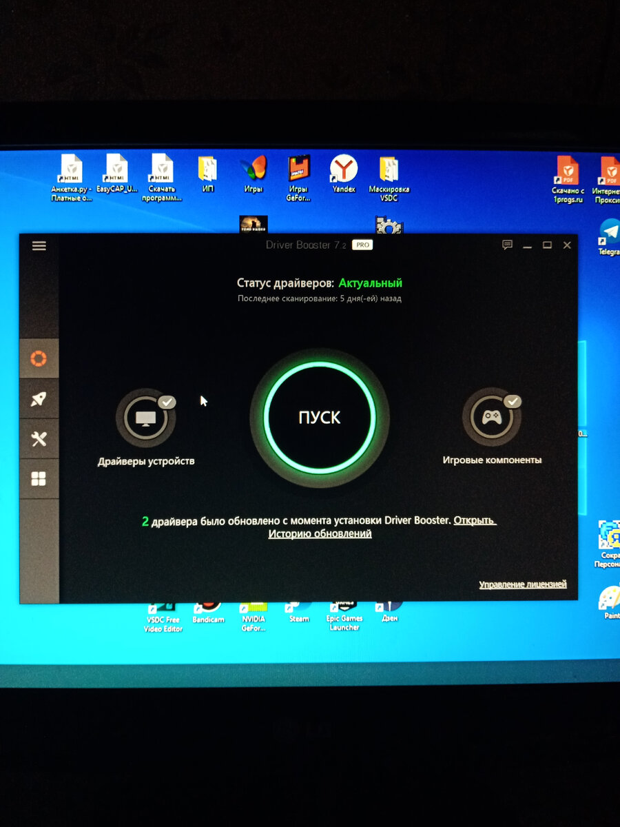Select the Steam desktop shortcut

[x=299, y=613]
